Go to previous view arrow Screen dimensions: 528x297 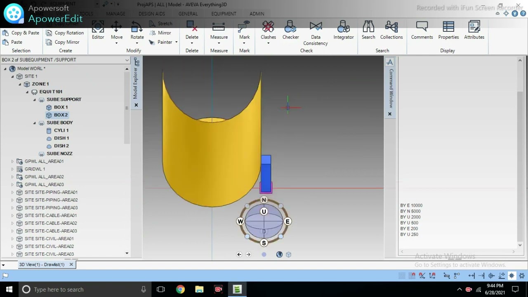pos(239,255)
